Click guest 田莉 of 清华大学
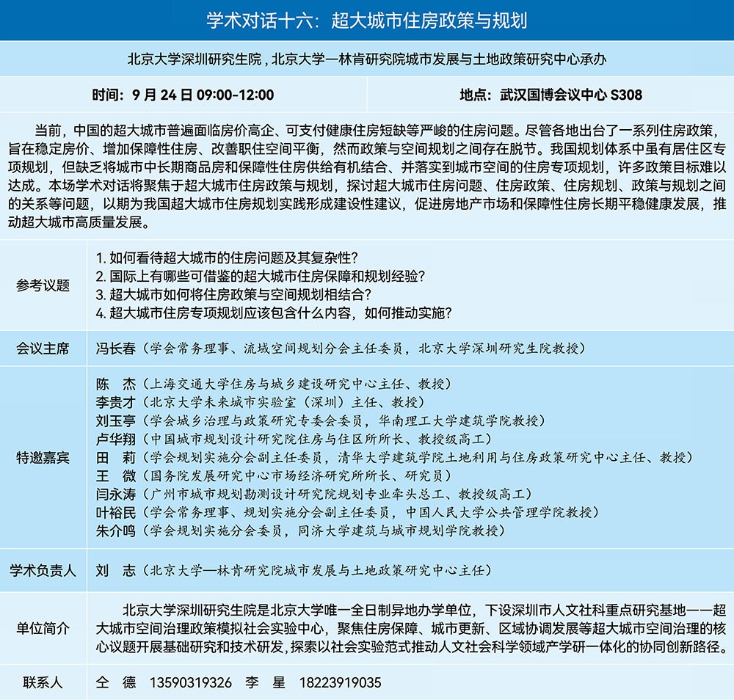Image resolution: width=734 pixels, height=700 pixels. 394,457
